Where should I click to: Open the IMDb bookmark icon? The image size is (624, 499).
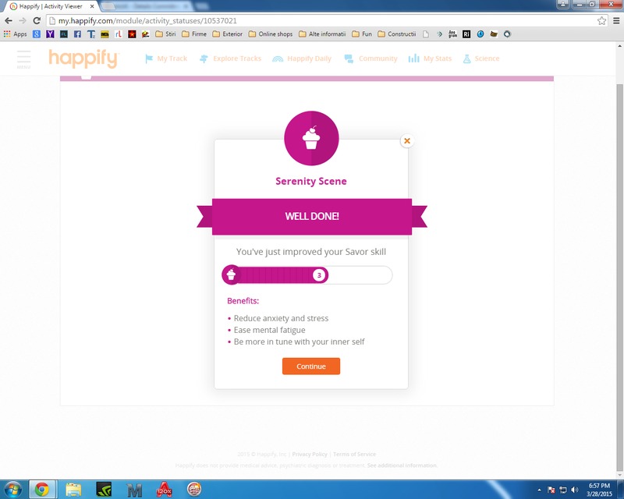(105, 34)
